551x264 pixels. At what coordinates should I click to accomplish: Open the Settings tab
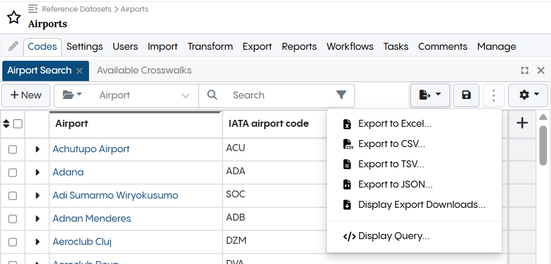84,47
